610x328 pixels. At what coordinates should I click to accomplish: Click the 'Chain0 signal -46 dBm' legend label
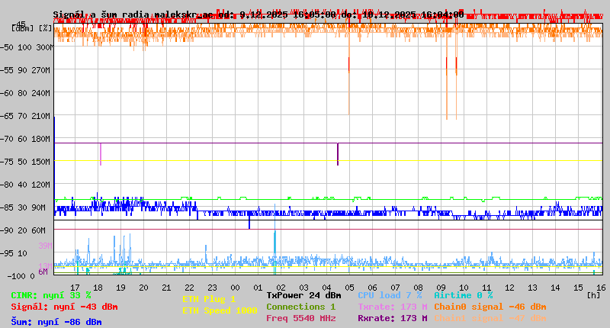(490, 307)
